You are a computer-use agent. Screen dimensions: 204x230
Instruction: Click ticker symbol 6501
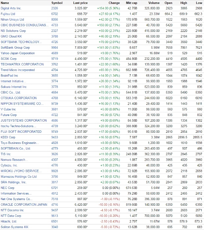pos(55,221)
